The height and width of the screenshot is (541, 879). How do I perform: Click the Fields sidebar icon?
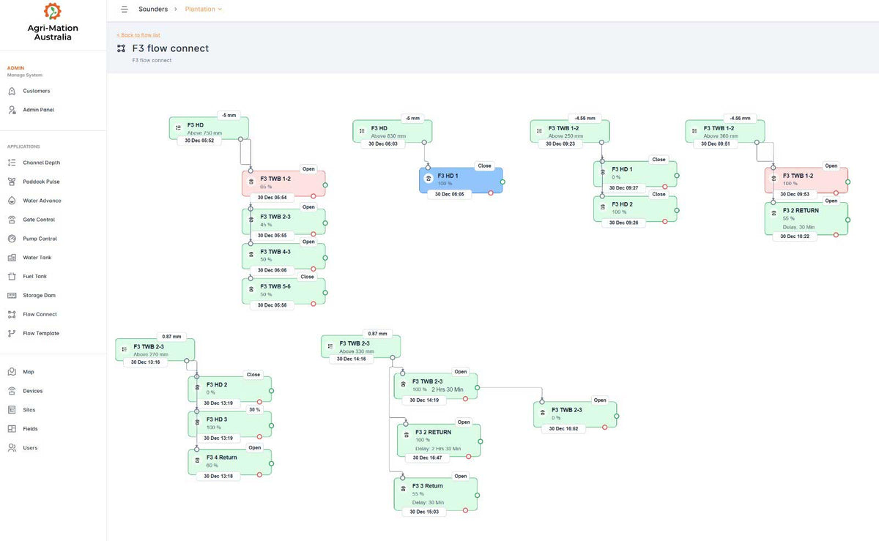pos(12,429)
